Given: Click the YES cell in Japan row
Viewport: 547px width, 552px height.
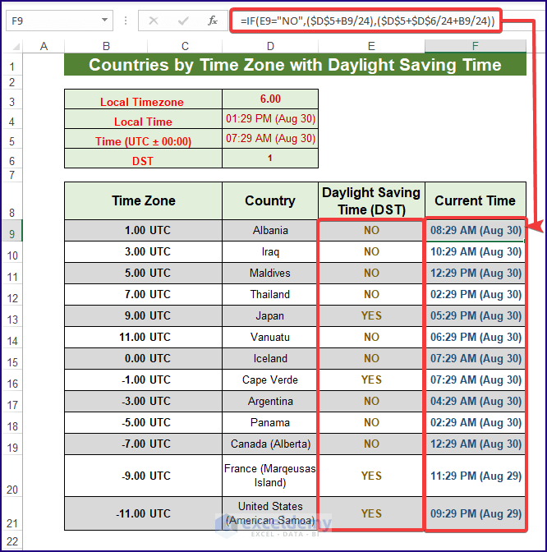Looking at the screenshot, I should point(371,316).
